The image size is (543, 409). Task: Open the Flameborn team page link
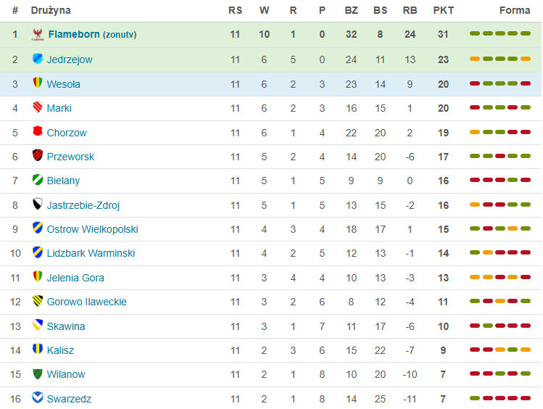click(x=74, y=35)
